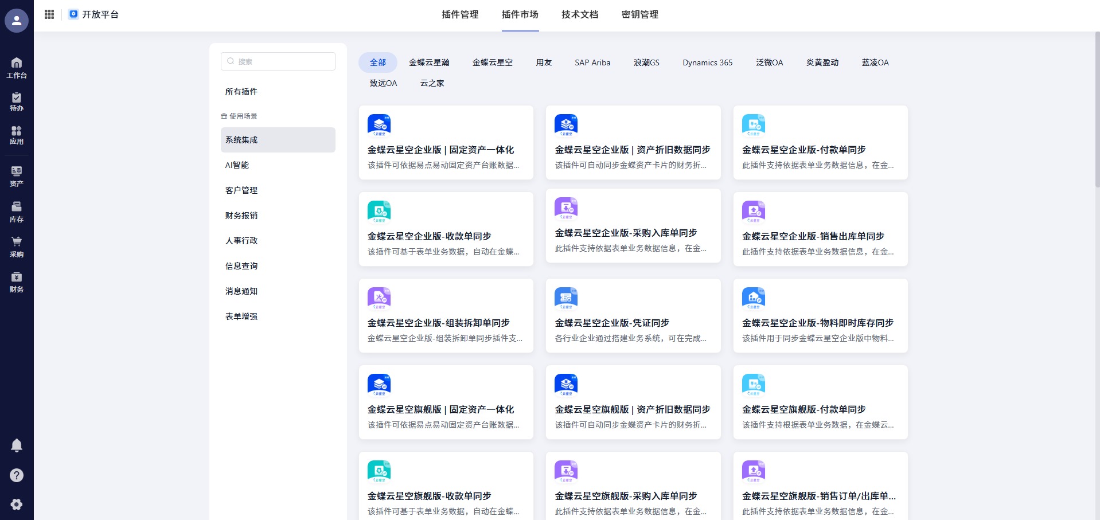Open 待办 in the left sidebar
The width and height of the screenshot is (1100, 520).
click(17, 102)
